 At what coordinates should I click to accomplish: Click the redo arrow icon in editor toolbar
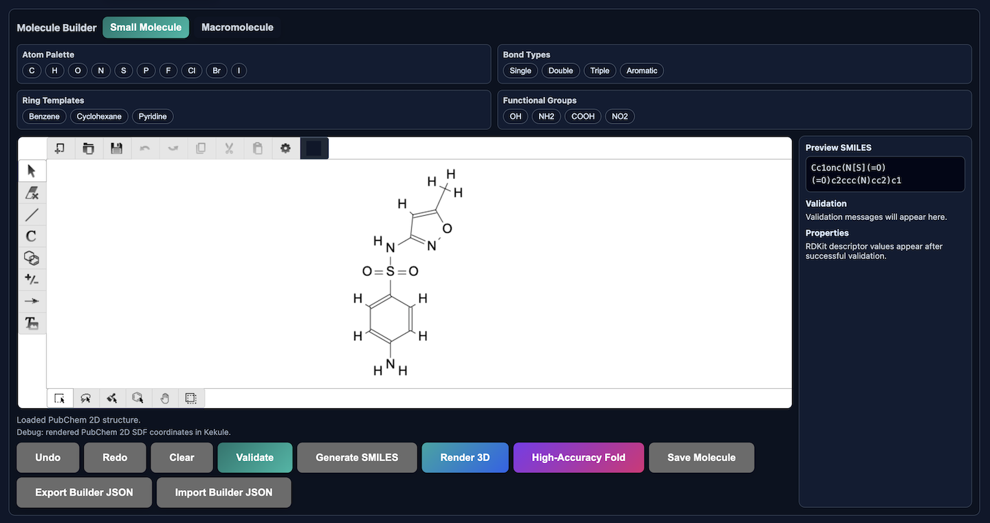[x=173, y=148]
